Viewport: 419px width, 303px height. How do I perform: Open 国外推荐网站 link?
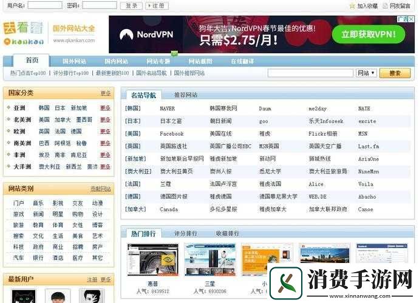pyautogui.click(x=189, y=73)
